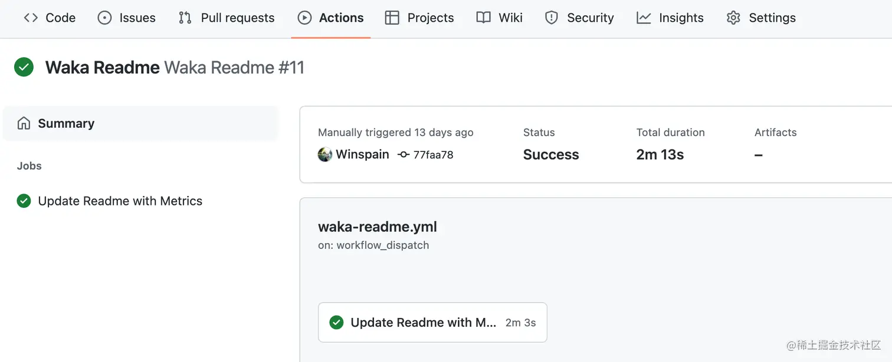Click the Winspain avatar image
This screenshot has width=892, height=362.
click(325, 155)
